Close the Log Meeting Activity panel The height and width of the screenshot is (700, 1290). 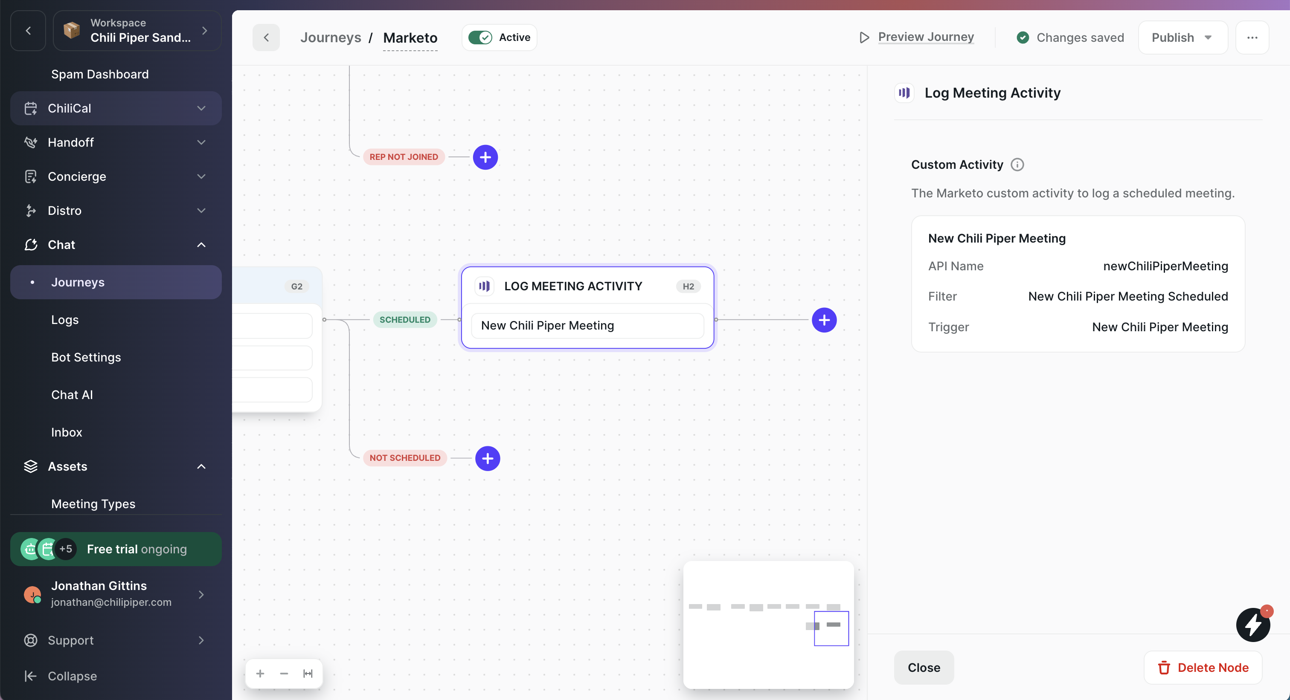924,668
